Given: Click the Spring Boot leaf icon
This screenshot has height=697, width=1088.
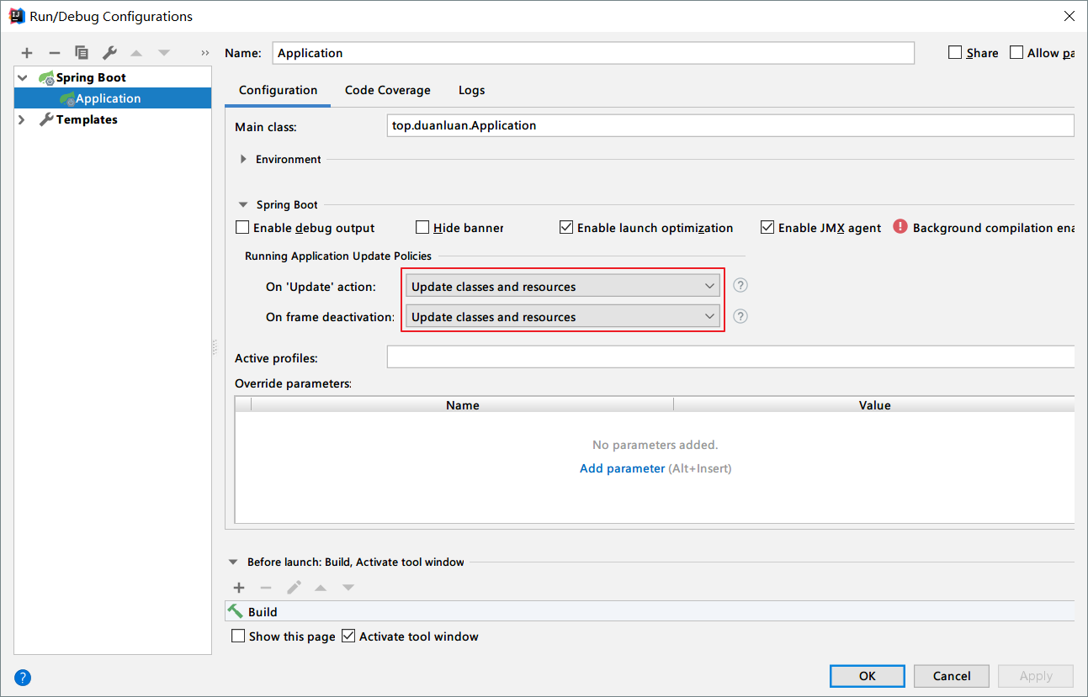Looking at the screenshot, I should click(46, 77).
